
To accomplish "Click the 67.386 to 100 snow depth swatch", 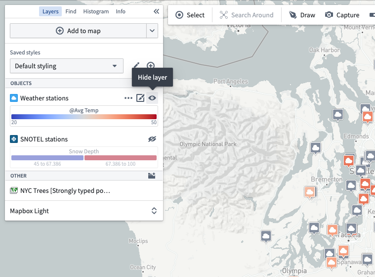I will point(121,158).
